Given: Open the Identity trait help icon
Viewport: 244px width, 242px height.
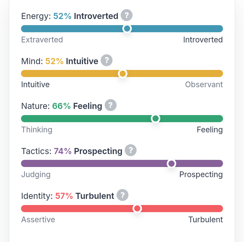Looking at the screenshot, I should click(x=122, y=195).
